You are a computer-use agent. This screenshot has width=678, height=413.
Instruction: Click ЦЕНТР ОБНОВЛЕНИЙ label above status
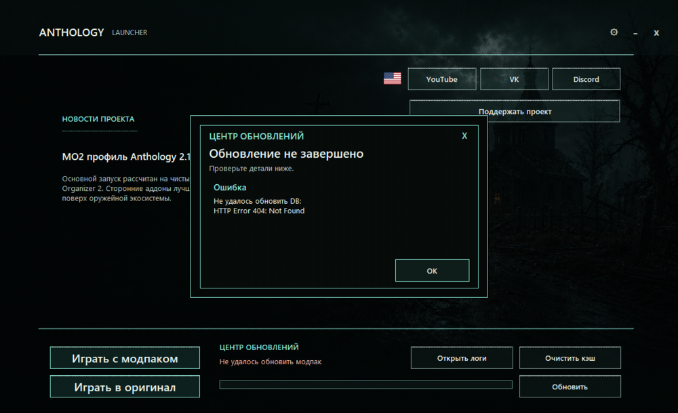[259, 347]
